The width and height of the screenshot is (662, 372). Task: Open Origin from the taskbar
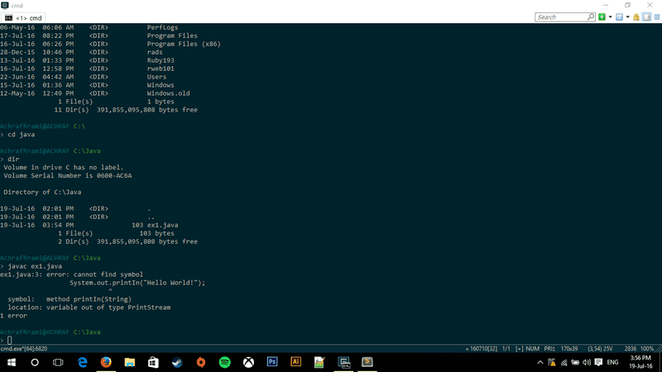201,362
